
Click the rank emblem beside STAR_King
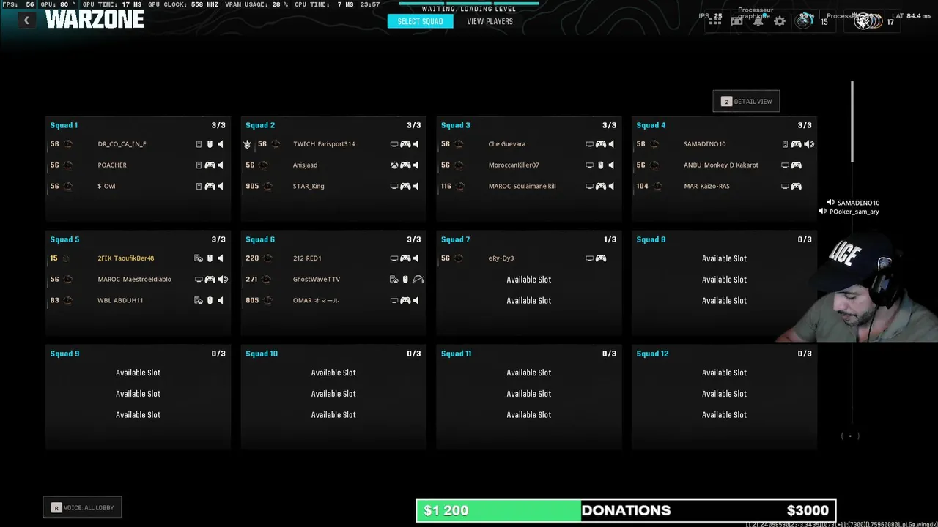click(x=268, y=187)
